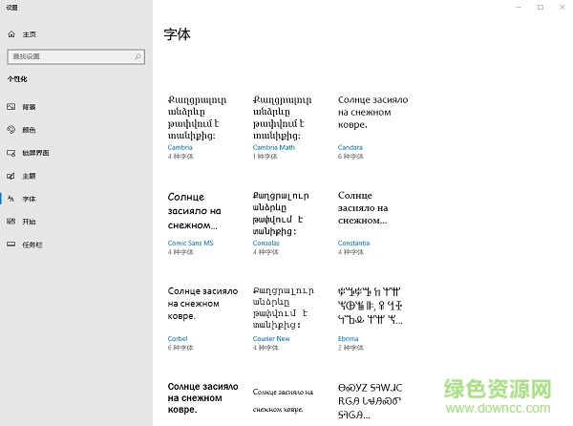Click the Courier New preview sample

[284, 308]
